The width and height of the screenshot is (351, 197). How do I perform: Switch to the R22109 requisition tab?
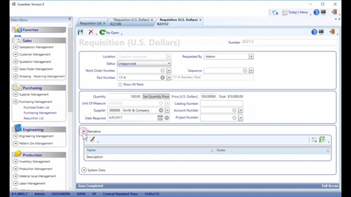(x=131, y=22)
